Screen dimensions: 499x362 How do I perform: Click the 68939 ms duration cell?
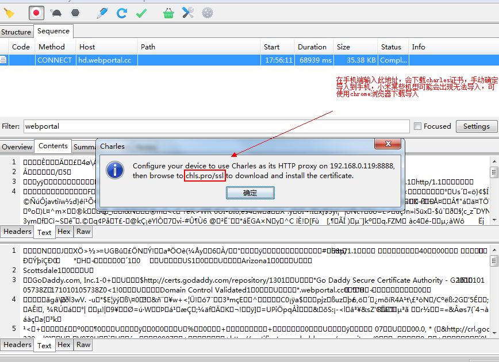pos(314,60)
